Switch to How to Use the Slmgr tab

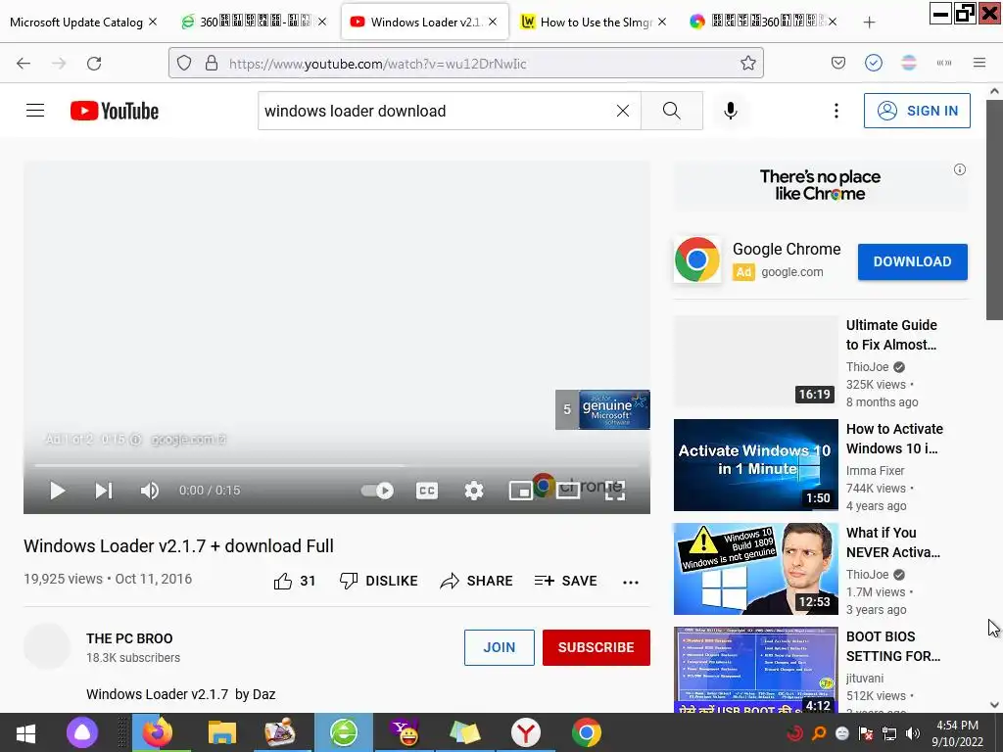pyautogui.click(x=595, y=23)
